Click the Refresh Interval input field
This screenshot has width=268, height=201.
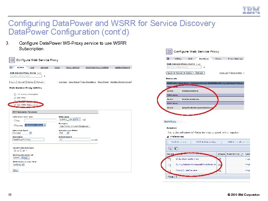(74, 140)
